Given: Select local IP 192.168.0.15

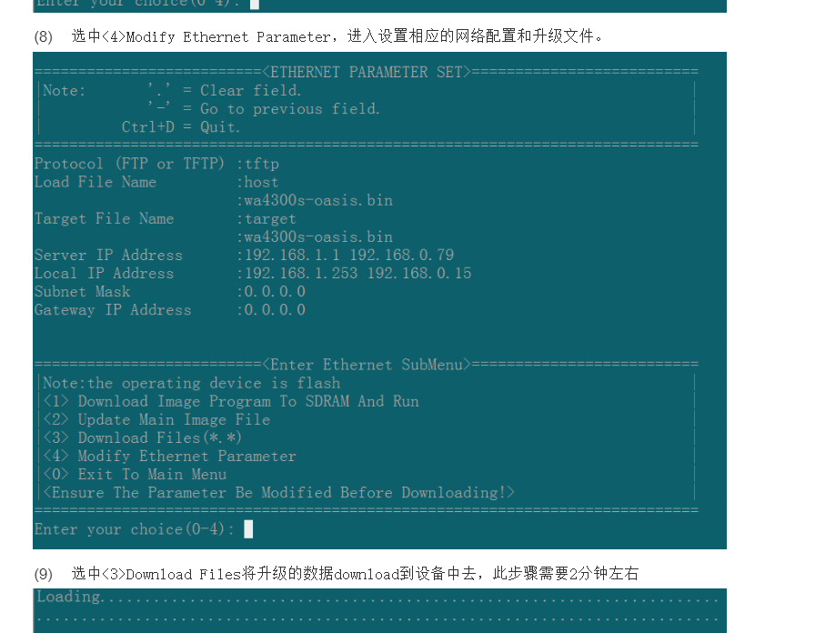Looking at the screenshot, I should 419,274.
